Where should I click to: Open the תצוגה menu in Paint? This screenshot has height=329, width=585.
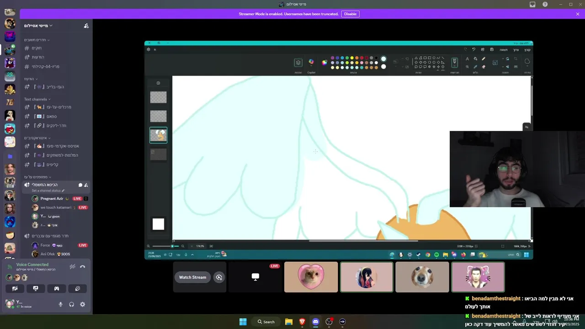pyautogui.click(x=503, y=50)
